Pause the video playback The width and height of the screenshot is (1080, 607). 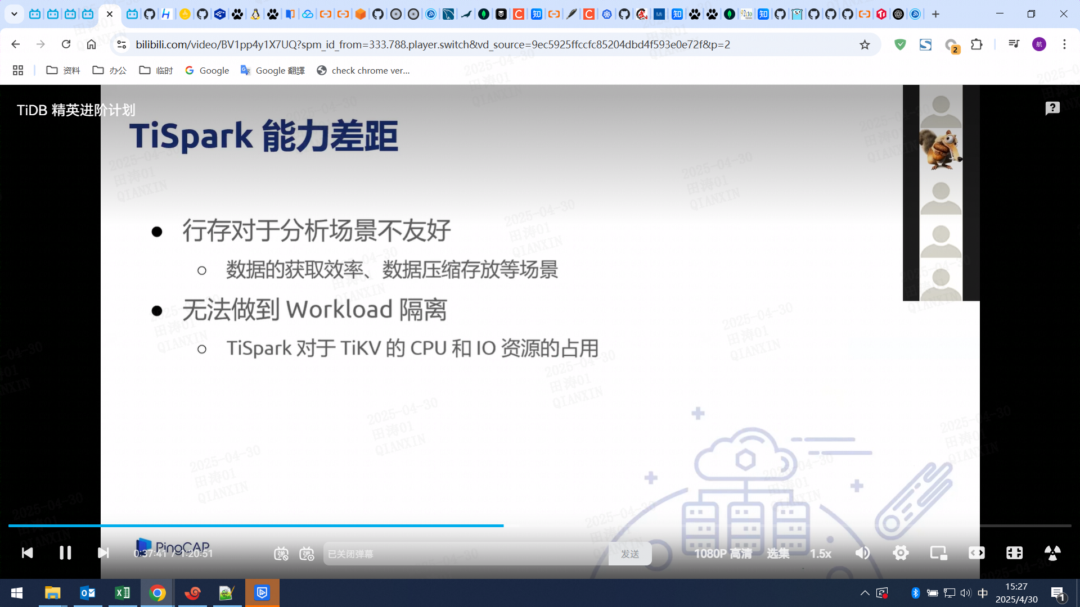coord(65,553)
